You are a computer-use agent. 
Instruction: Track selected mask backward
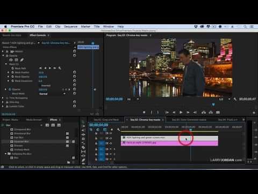pyautogui.click(x=40, y=68)
